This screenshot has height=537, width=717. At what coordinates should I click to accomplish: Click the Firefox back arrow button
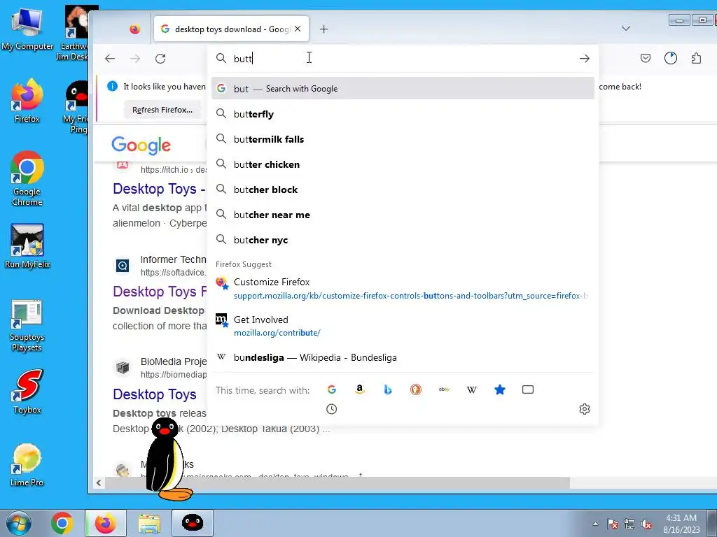click(x=110, y=59)
